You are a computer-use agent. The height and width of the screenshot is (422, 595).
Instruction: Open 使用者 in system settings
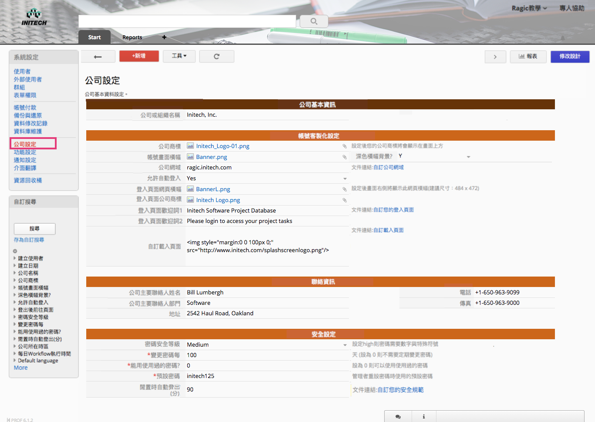pos(22,71)
